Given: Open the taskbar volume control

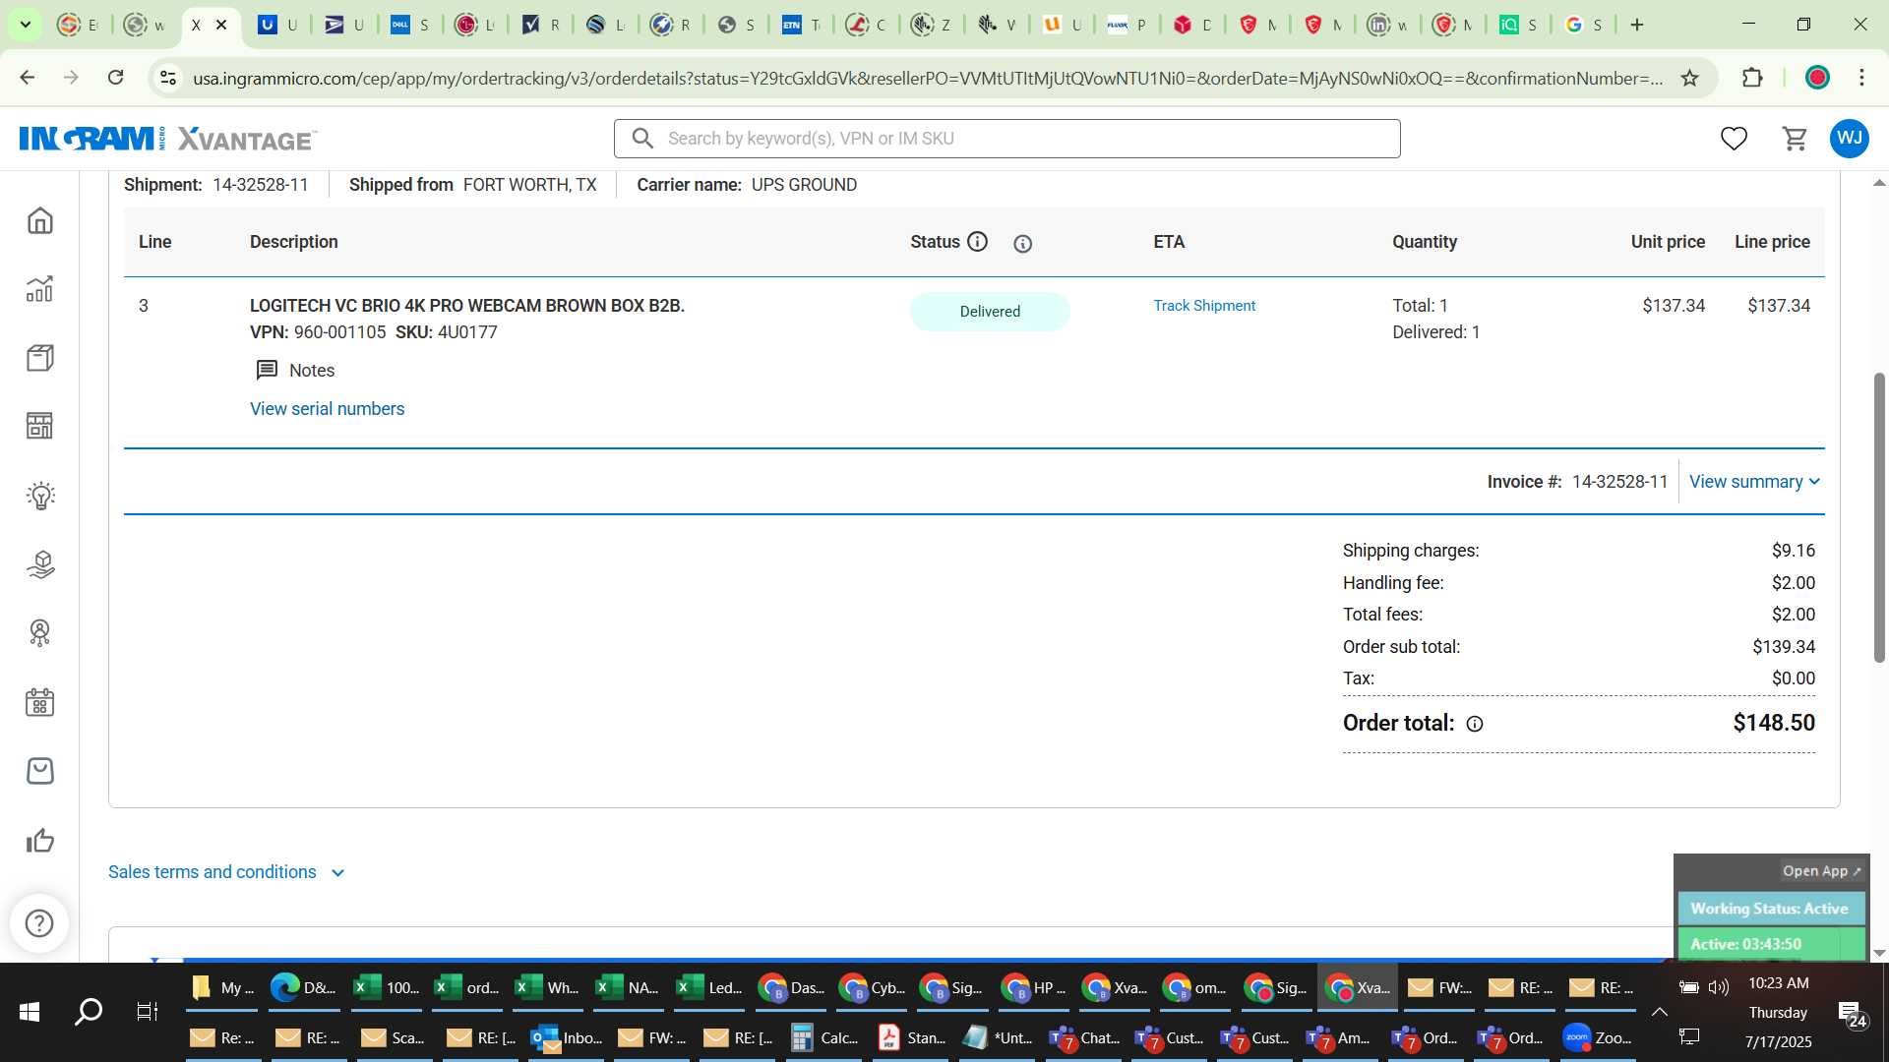Looking at the screenshot, I should tap(1718, 987).
